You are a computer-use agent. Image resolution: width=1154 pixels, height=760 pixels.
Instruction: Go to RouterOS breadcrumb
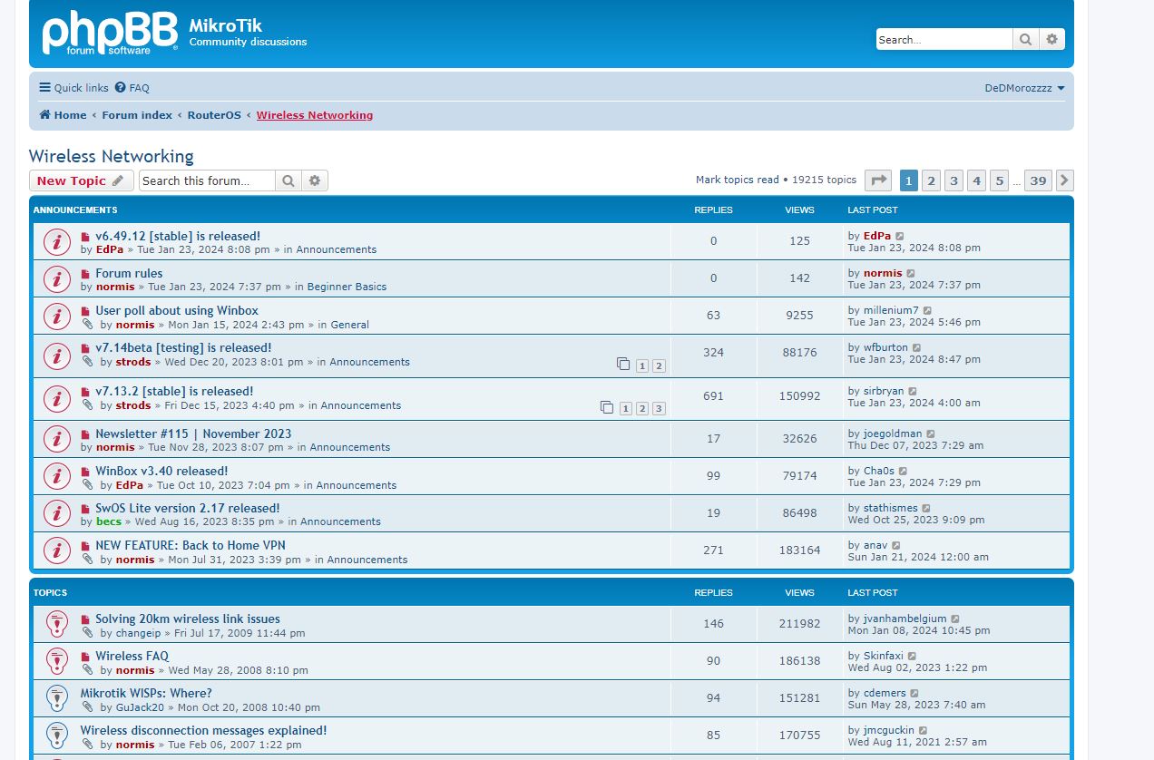[x=214, y=115]
